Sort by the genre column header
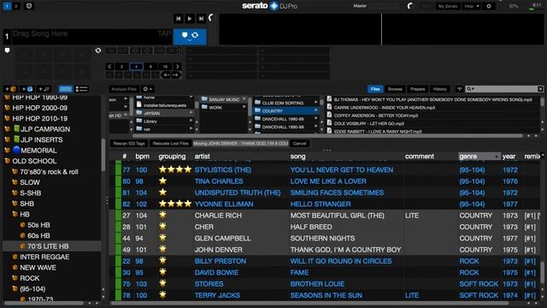Viewport: 547px width, 308px height. click(x=479, y=157)
